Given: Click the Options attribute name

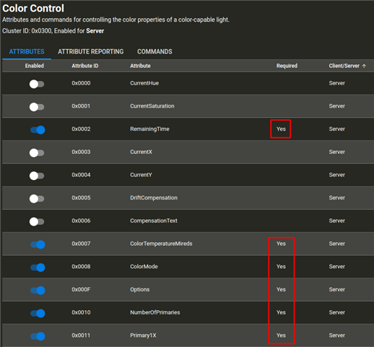Looking at the screenshot, I should 140,289.
